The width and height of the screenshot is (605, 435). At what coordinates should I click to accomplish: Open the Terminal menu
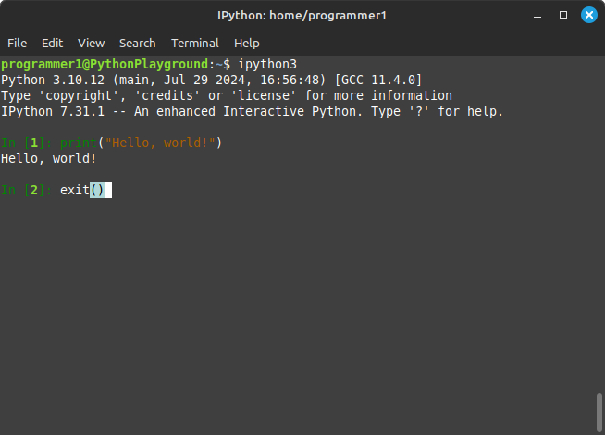coord(195,43)
